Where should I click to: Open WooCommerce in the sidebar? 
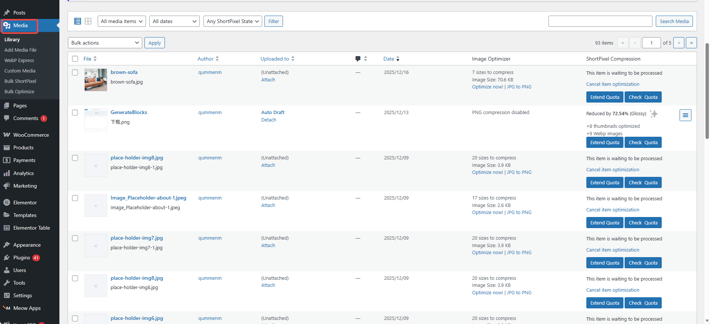[31, 135]
